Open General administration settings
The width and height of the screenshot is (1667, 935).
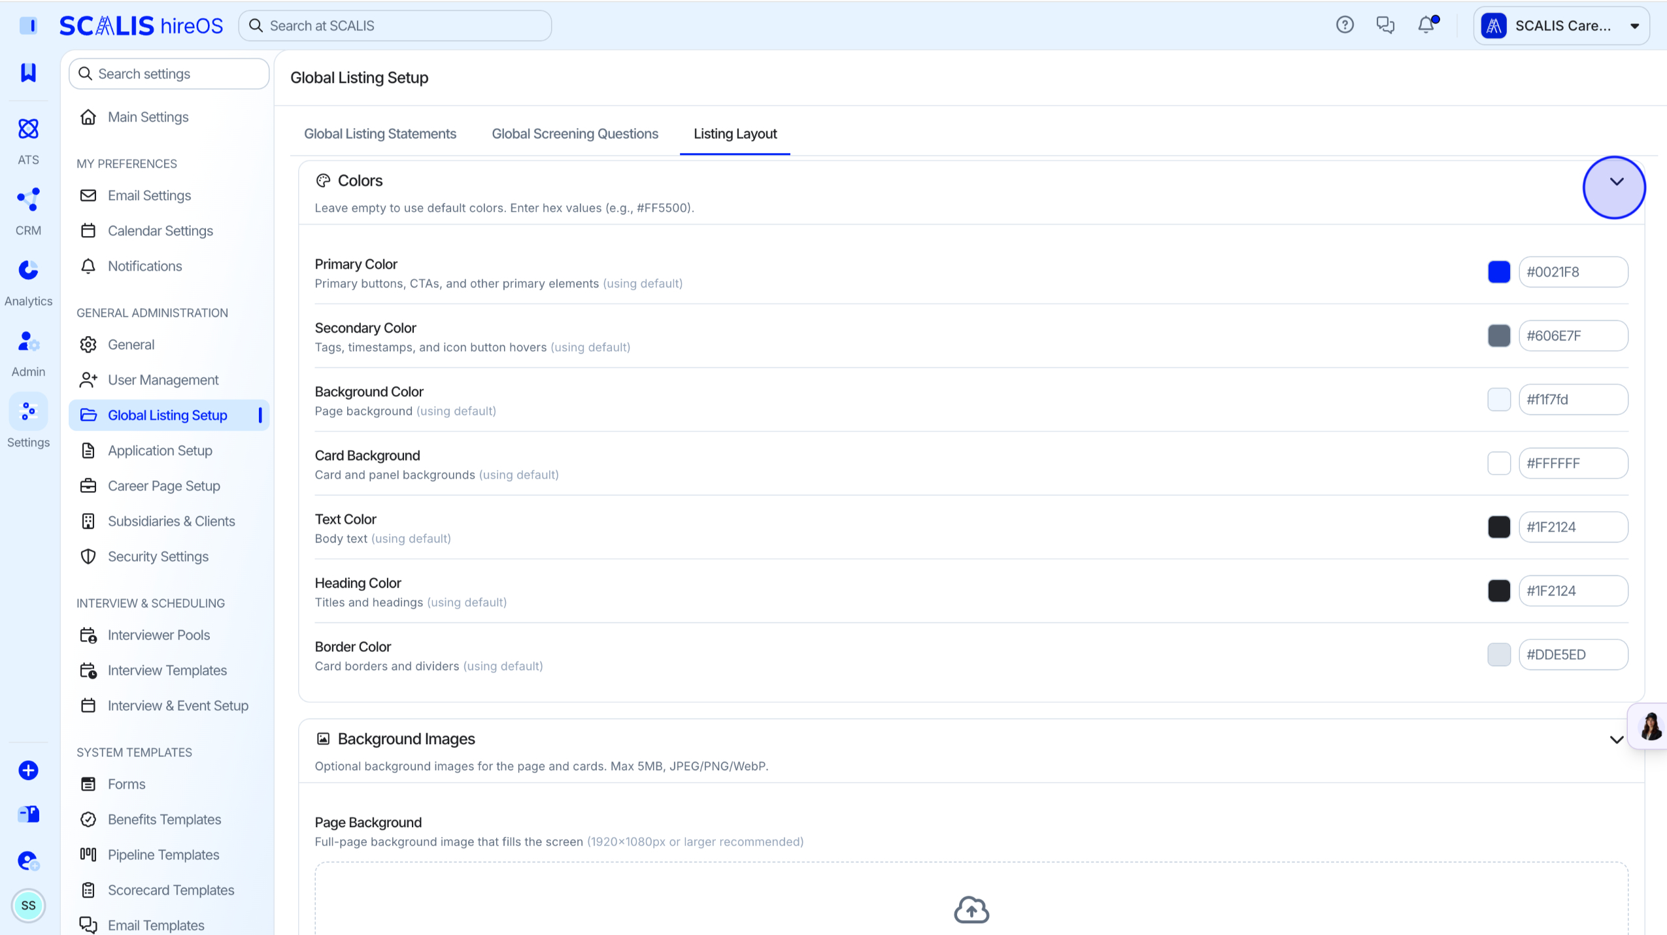[x=169, y=345]
